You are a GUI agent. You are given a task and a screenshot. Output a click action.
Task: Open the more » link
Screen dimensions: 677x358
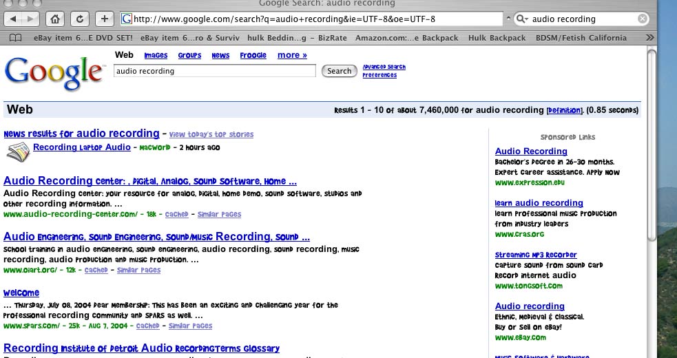[x=292, y=55]
